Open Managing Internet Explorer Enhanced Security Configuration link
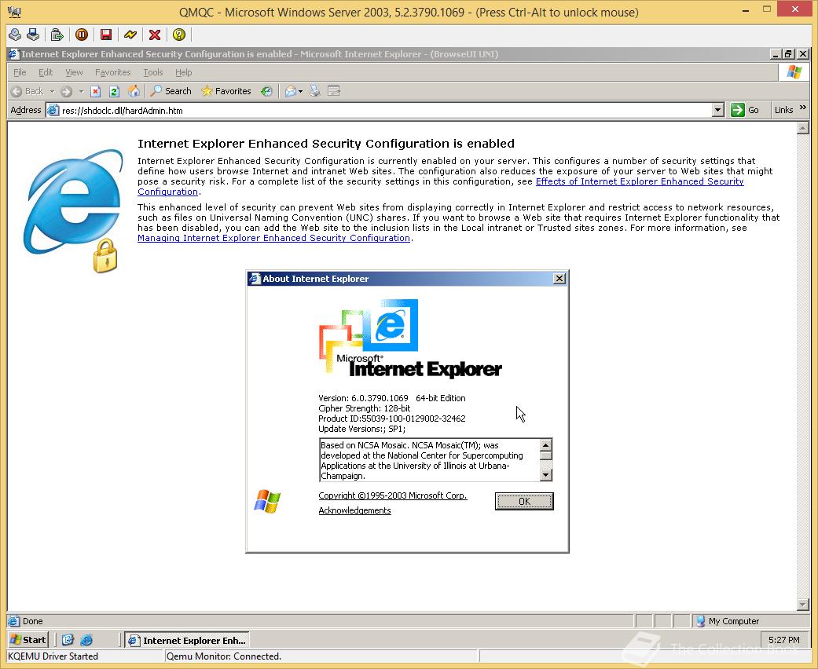Image resolution: width=818 pixels, height=669 pixels. coord(274,238)
